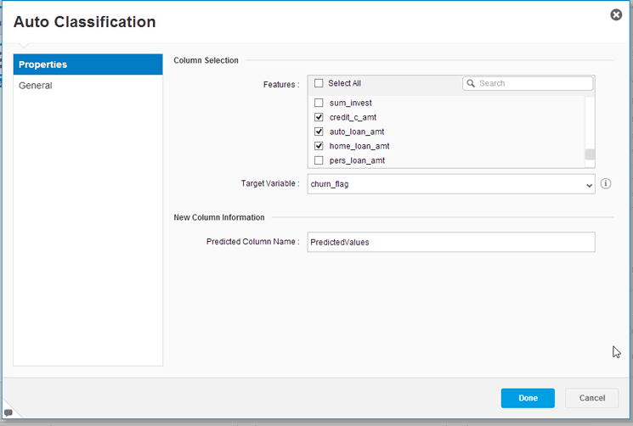Select the Properties tab
The image size is (633, 426).
(88, 64)
